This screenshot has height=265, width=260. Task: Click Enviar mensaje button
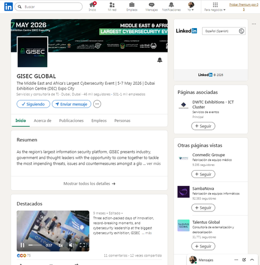(x=71, y=104)
